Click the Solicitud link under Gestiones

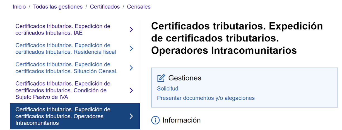[168, 88]
